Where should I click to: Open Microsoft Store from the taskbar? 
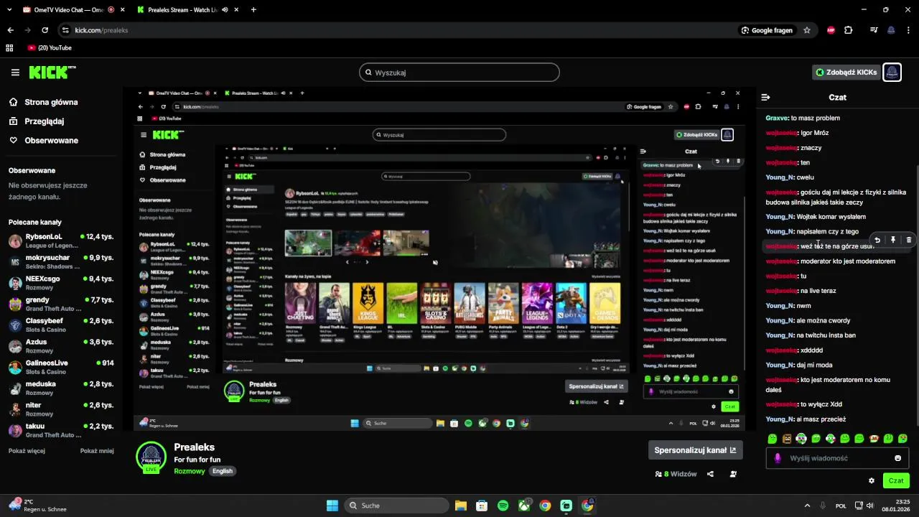482,506
